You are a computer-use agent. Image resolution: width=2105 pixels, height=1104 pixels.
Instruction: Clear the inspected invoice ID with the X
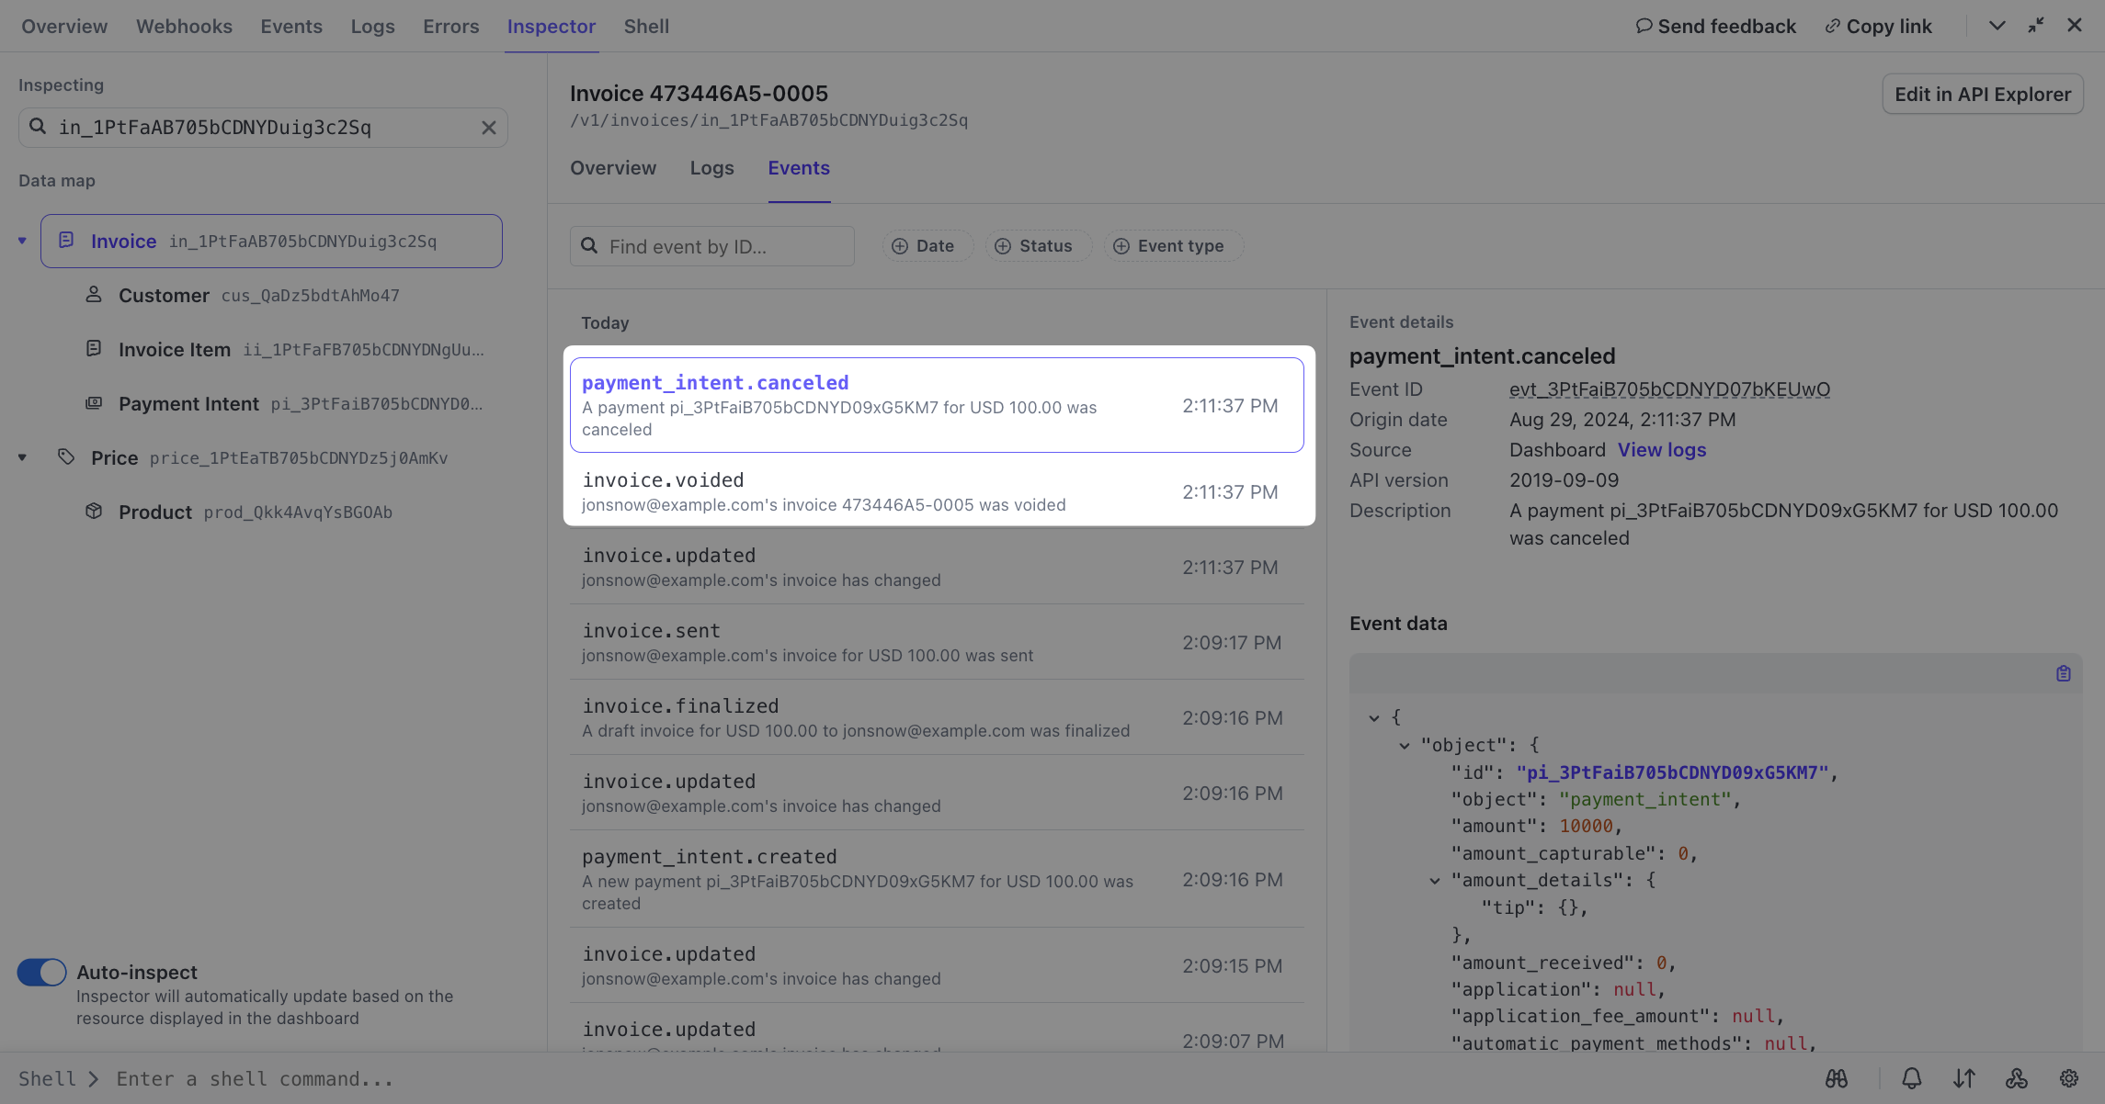[x=489, y=128]
